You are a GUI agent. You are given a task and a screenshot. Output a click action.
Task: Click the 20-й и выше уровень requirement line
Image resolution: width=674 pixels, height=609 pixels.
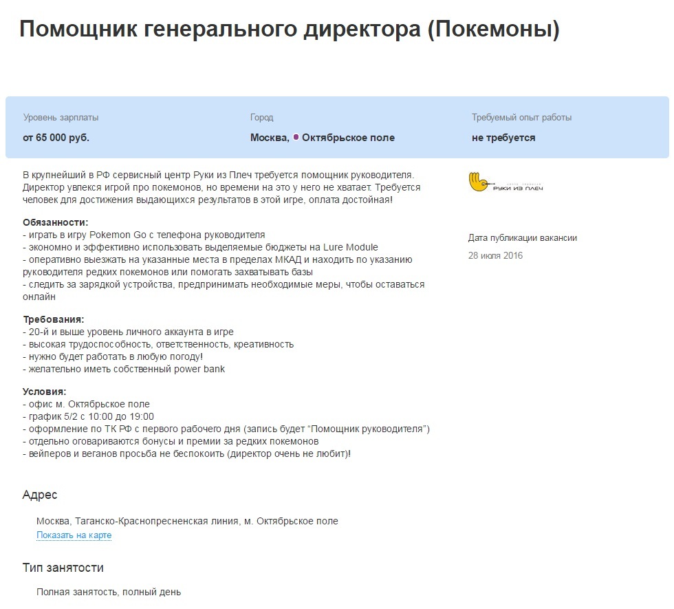pyautogui.click(x=128, y=332)
